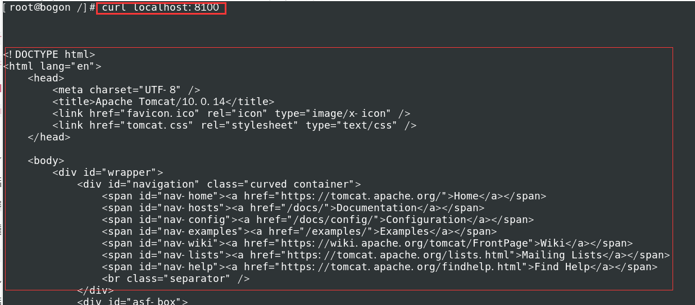Click the DOCTYPE html line
Image resolution: width=695 pixels, height=305 pixels.
pyautogui.click(x=49, y=54)
